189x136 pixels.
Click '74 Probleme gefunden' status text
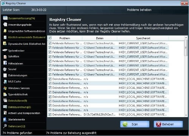tap(17, 133)
